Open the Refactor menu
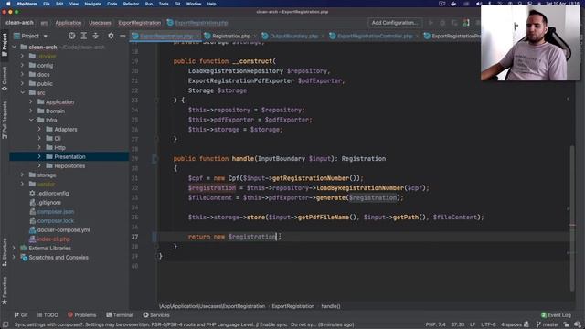This screenshot has width=585, height=329. [131, 4]
